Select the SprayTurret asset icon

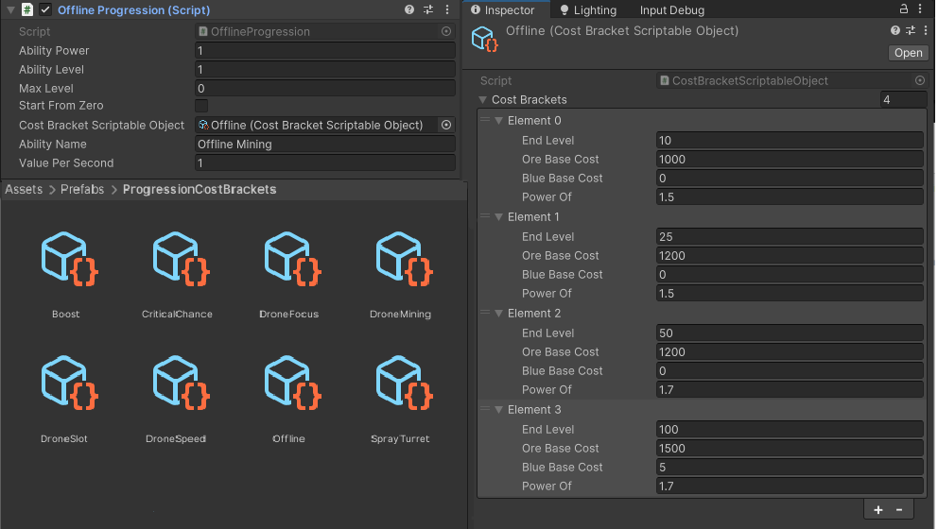[x=404, y=383]
